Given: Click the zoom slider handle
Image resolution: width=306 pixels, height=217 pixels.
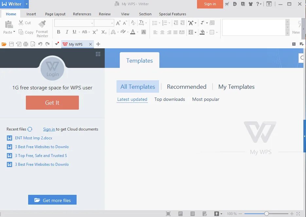Looking at the screenshot, I should [x=266, y=214].
